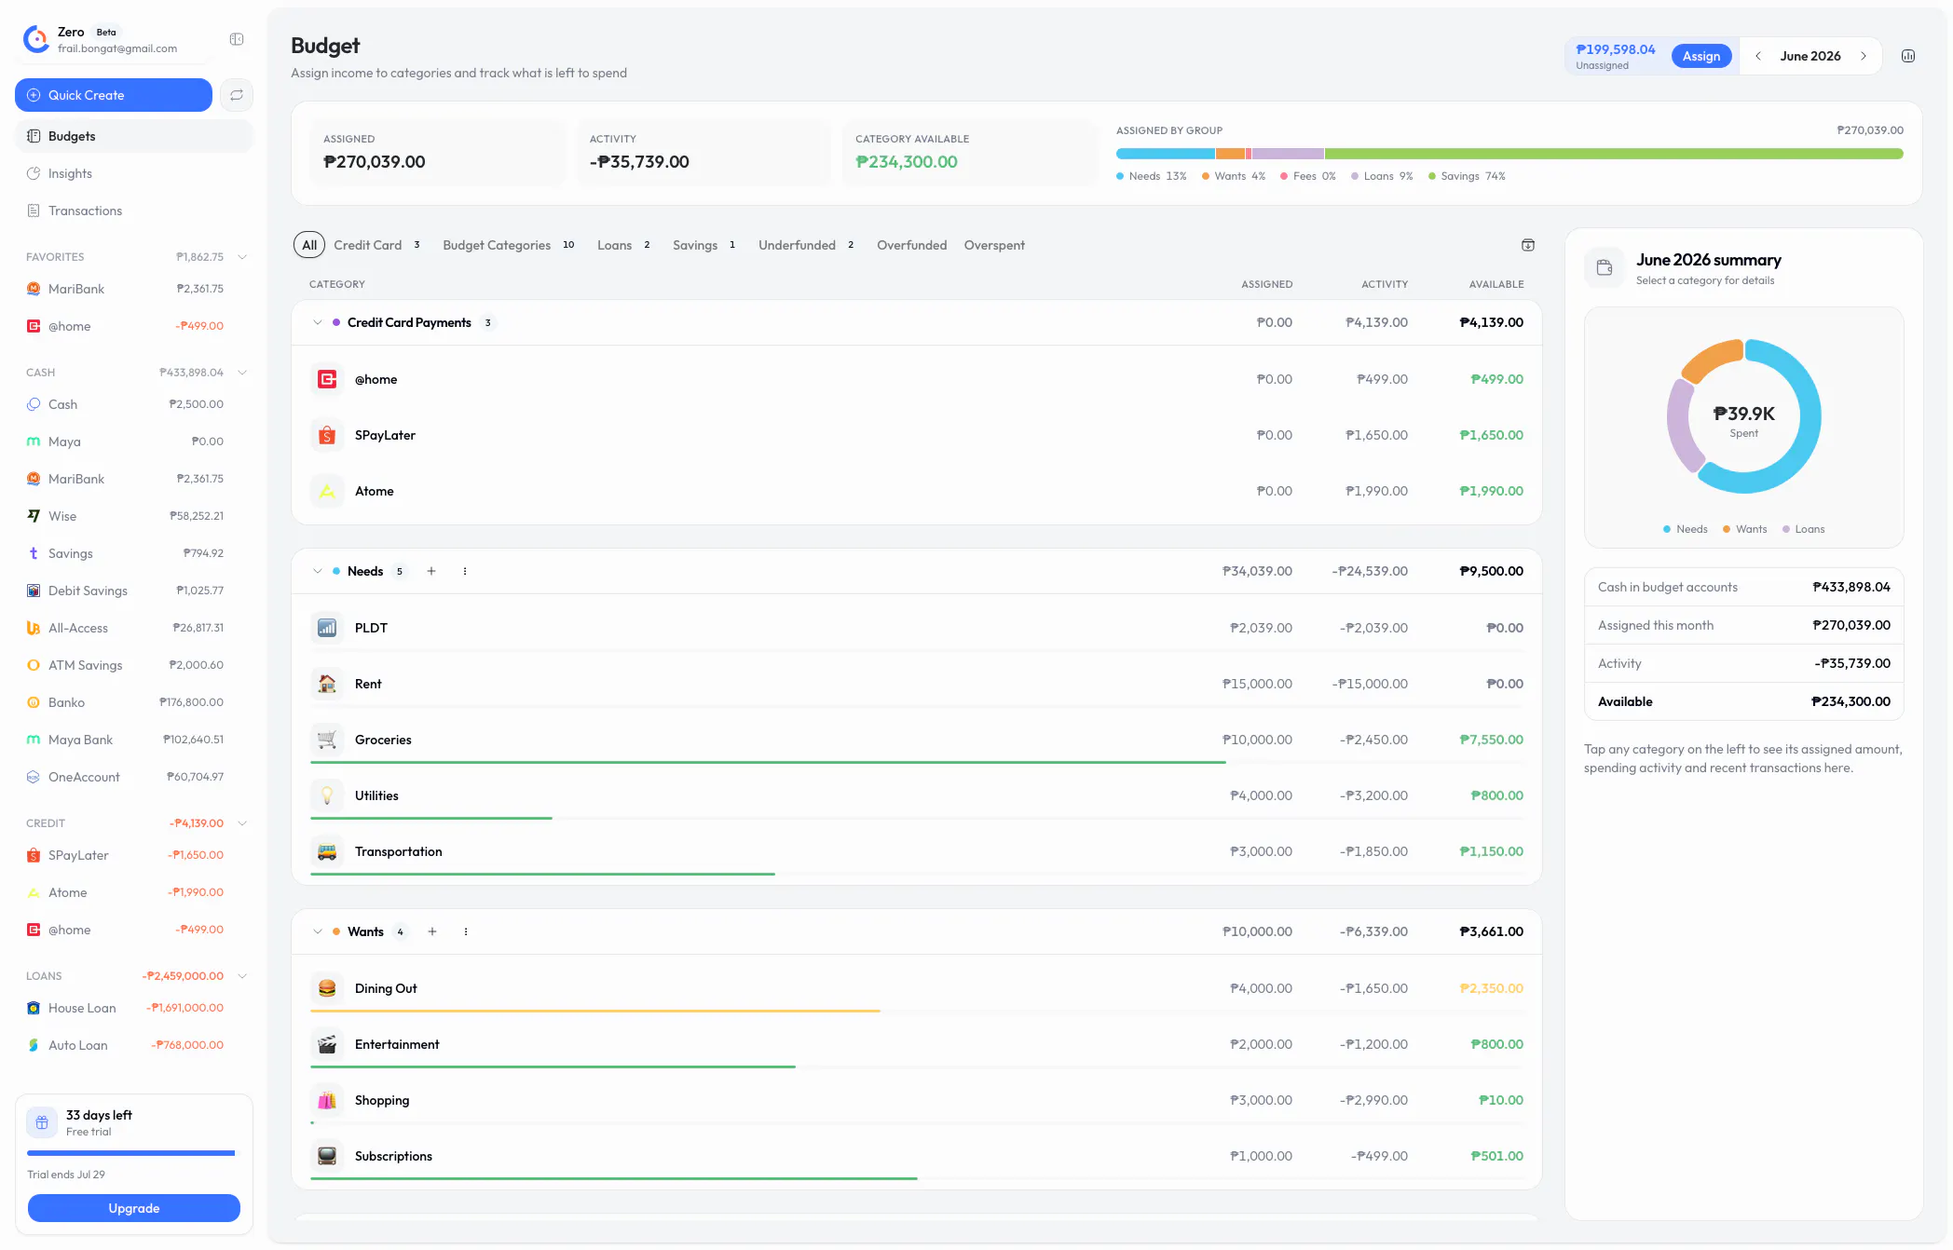Collapse the Favorites accounts section
1953x1250 pixels.
[x=242, y=257]
